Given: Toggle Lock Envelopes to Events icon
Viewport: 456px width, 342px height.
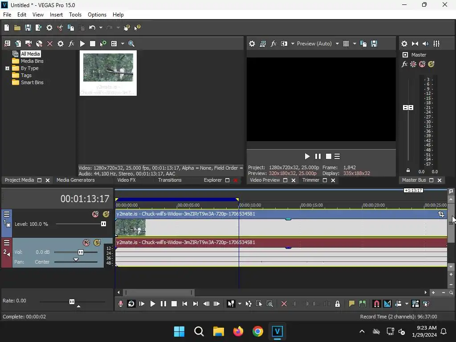Looking at the screenshot, I should pos(415,304).
